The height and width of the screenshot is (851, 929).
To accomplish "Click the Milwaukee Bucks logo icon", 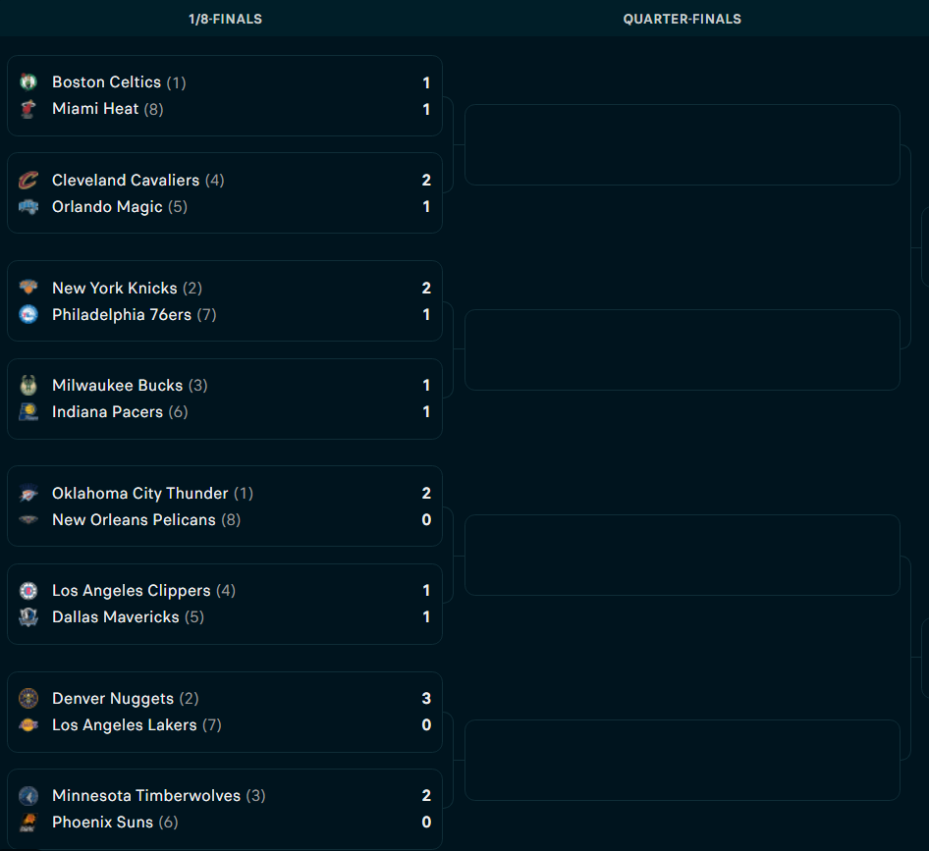I will [x=28, y=385].
